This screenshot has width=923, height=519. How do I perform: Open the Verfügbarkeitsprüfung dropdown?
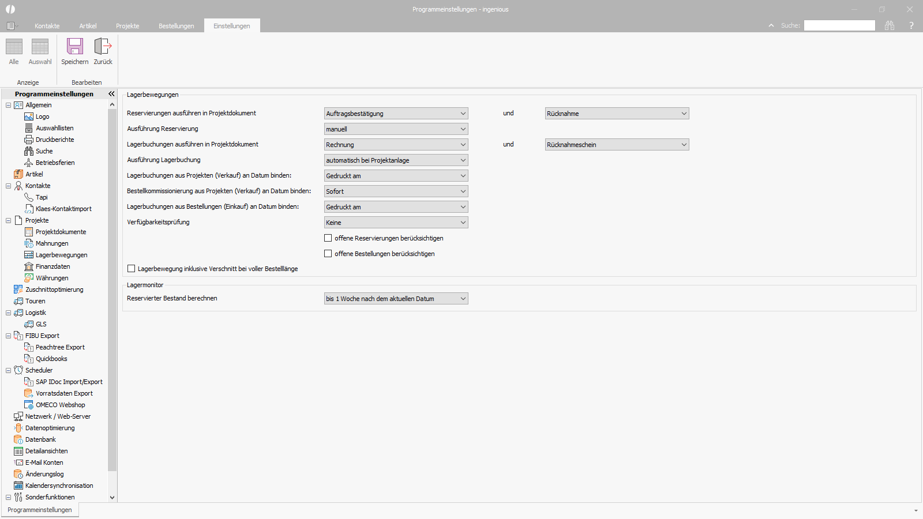tap(396, 223)
